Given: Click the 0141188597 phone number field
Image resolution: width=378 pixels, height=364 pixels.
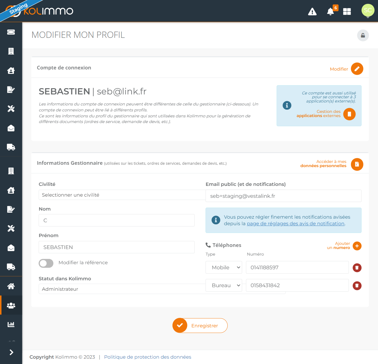Looking at the screenshot, I should click(x=297, y=267).
